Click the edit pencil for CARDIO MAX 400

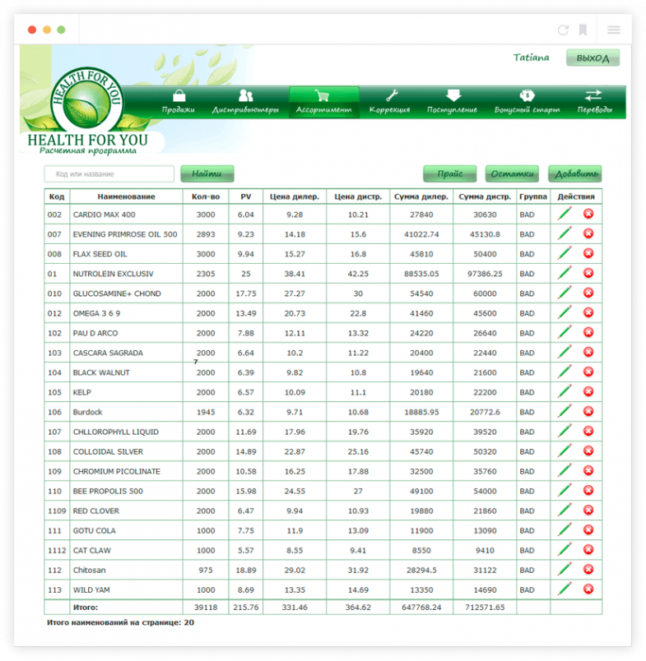pos(565,214)
